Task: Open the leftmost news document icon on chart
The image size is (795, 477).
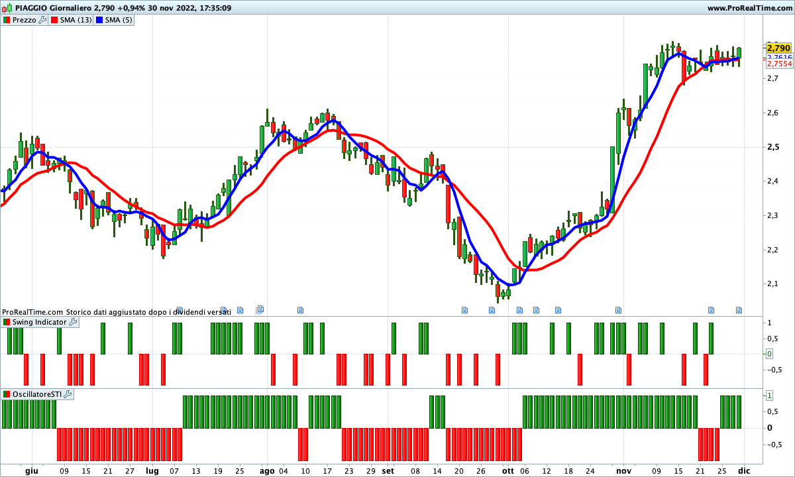Action: point(223,309)
